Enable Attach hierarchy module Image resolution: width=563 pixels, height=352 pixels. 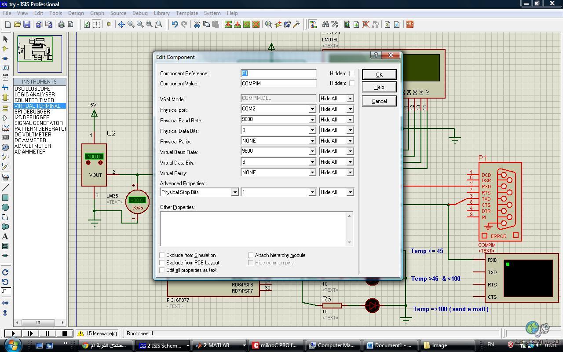(x=251, y=255)
